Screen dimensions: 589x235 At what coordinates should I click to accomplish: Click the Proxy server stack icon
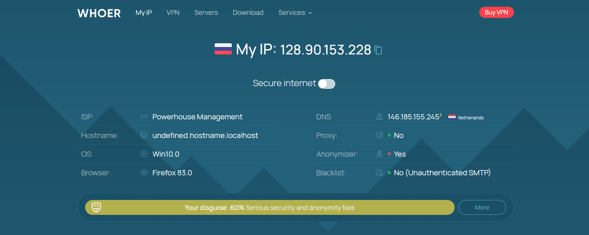(x=379, y=135)
